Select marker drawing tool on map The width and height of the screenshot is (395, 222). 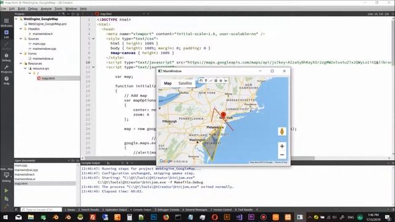[206, 81]
